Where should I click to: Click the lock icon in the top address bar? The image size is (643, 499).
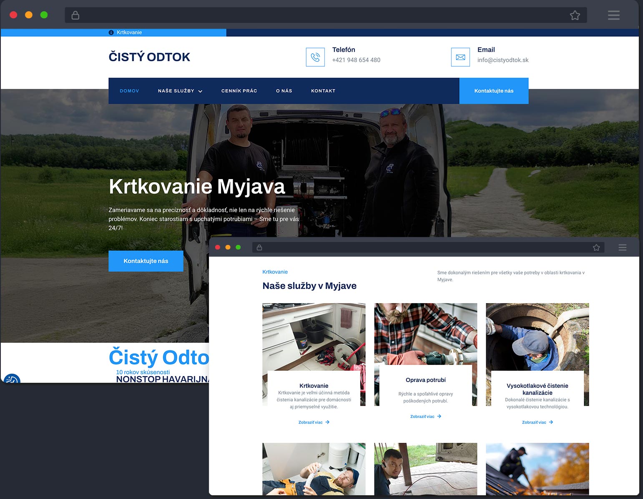[x=75, y=15]
